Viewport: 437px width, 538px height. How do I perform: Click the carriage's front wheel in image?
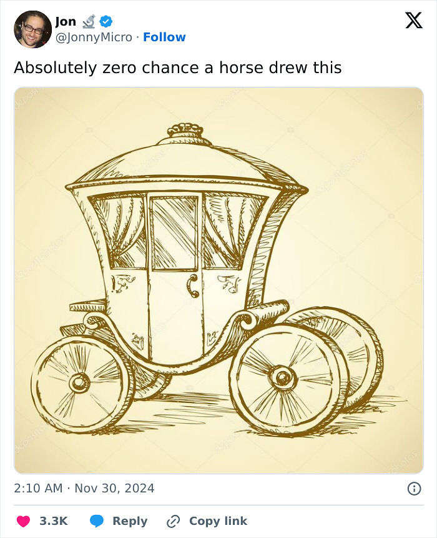click(x=81, y=382)
